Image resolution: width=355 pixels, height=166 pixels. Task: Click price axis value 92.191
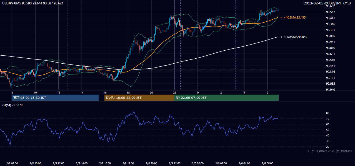pyautogui.click(x=330, y=78)
